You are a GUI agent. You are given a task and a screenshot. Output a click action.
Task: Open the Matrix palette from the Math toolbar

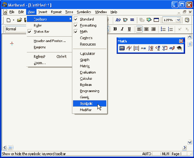[x=136, y=48]
